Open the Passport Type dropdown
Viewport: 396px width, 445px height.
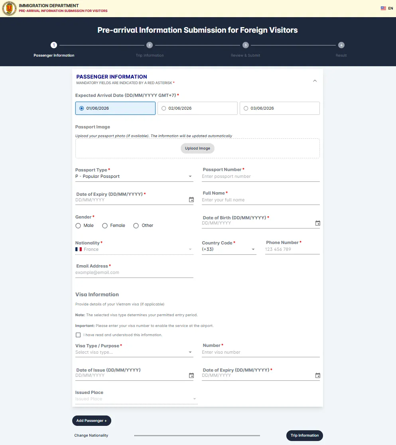134,176
